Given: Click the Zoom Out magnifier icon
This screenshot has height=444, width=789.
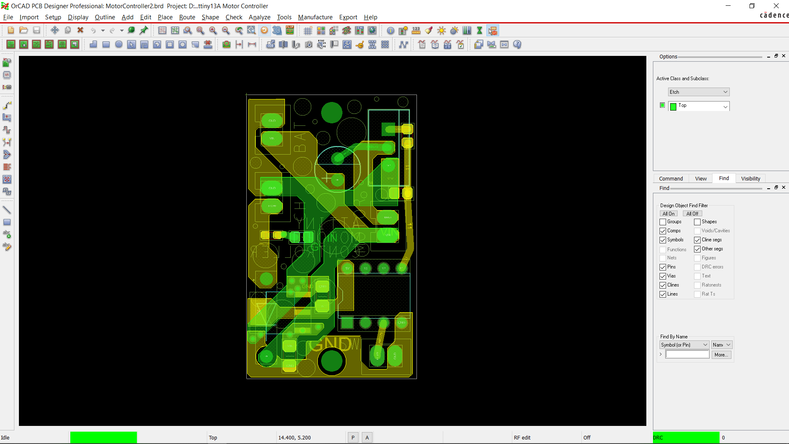Looking at the screenshot, I should pyautogui.click(x=226, y=30).
